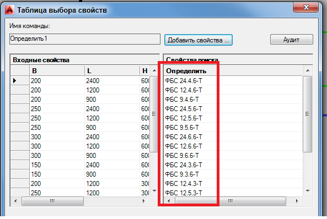This screenshot has width=327, height=219.
Task: Click B value 250 in ФБС 24.5.6-Т row
Action: pyautogui.click(x=57, y=108)
